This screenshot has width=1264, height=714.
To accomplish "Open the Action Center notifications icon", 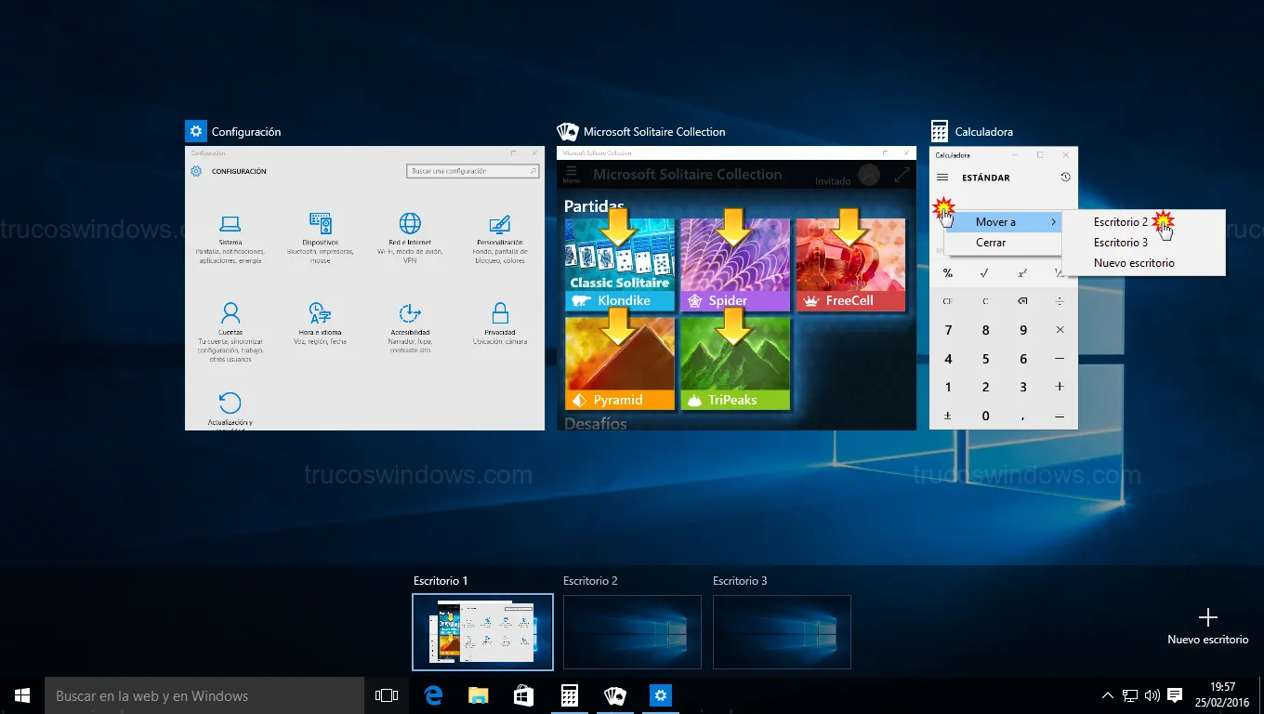I will tap(1175, 695).
